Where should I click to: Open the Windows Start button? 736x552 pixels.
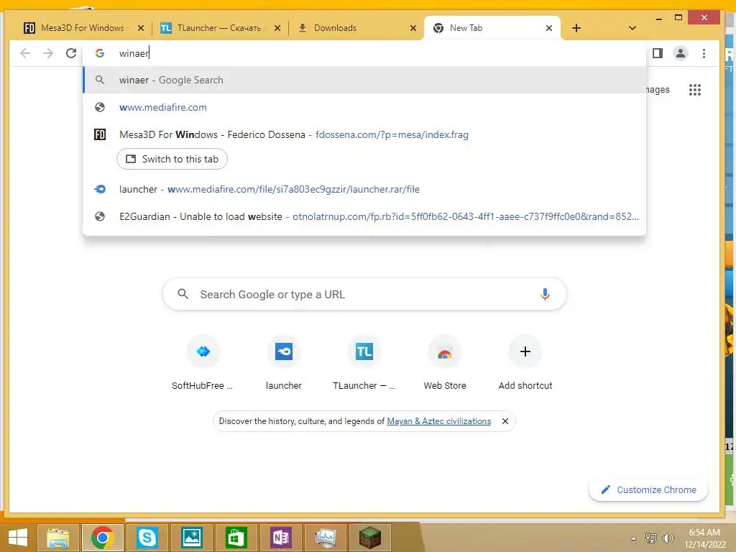pyautogui.click(x=18, y=538)
